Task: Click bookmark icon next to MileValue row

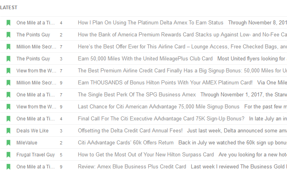Action: point(8,143)
